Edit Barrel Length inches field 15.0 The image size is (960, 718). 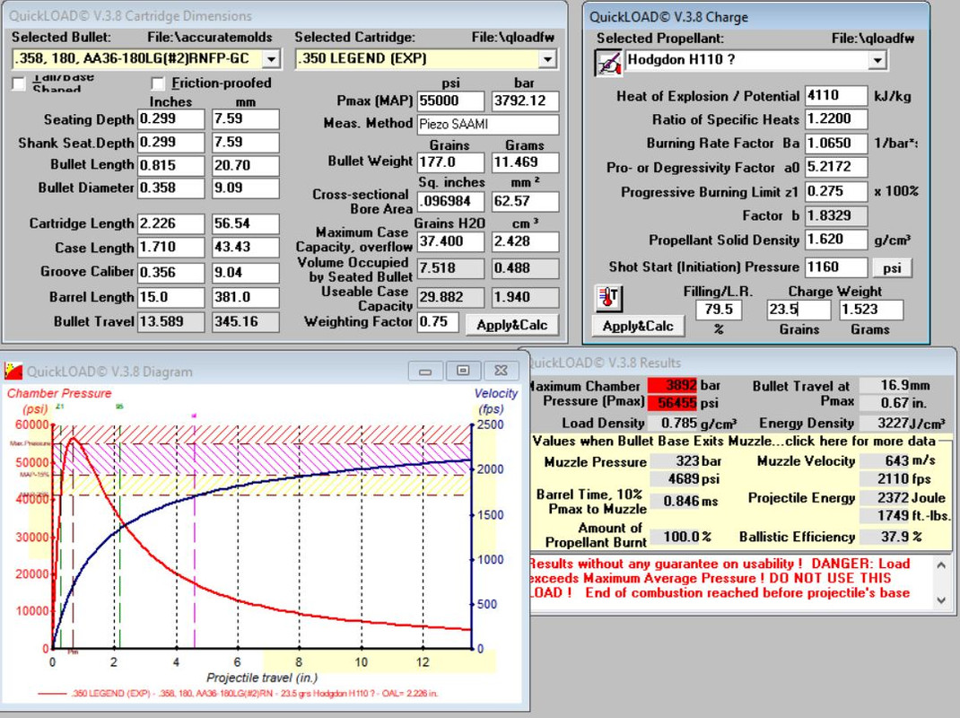click(170, 297)
